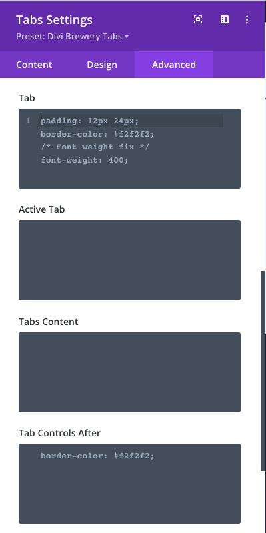Snap the modal to sidebar layout icon

225,20
